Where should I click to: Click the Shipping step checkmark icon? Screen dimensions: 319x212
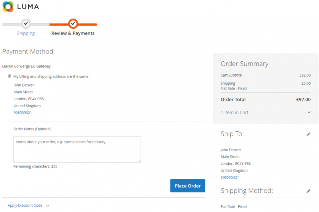[26, 23]
